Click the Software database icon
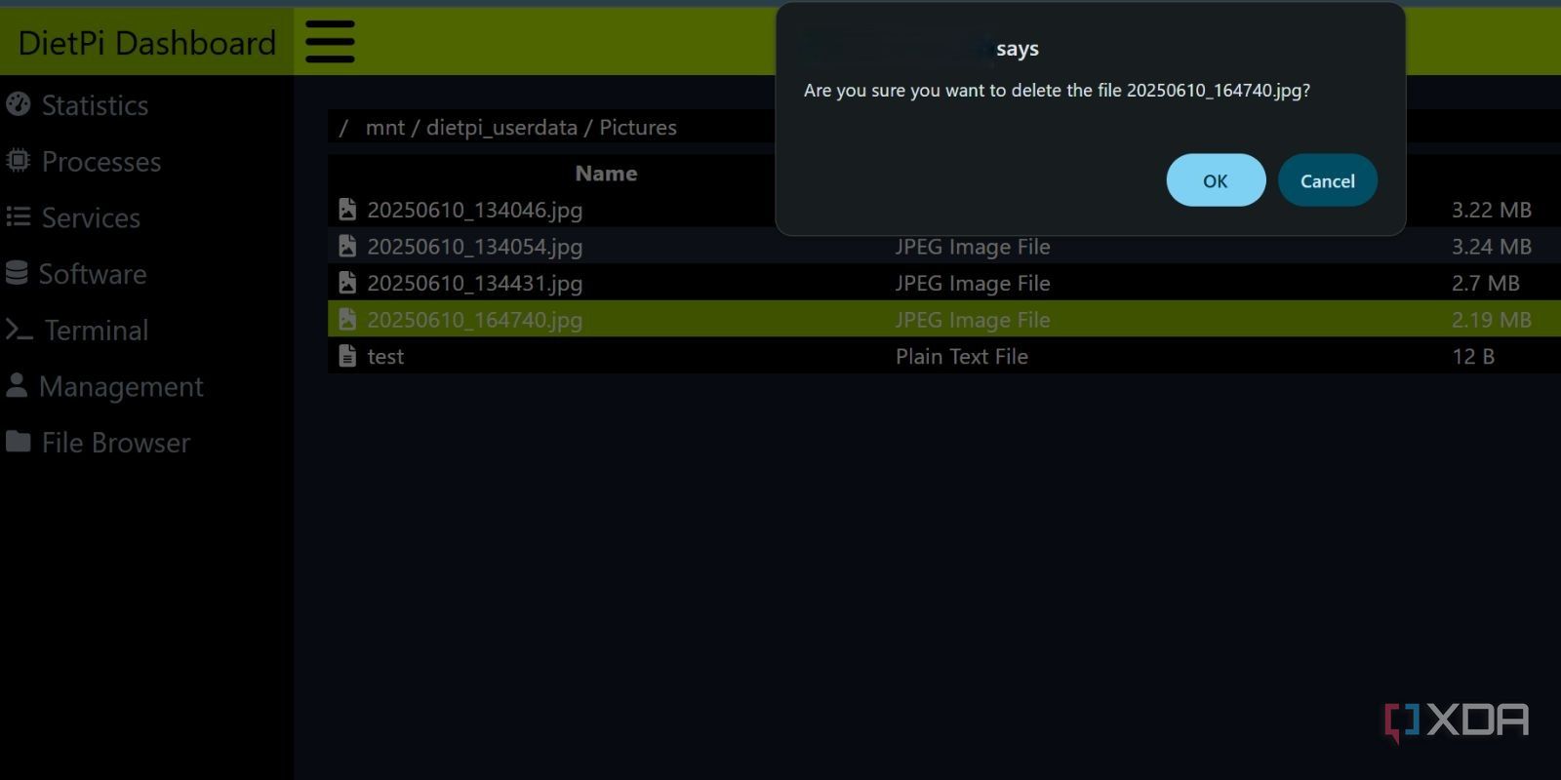Viewport: 1561px width, 780px height. pos(17,273)
